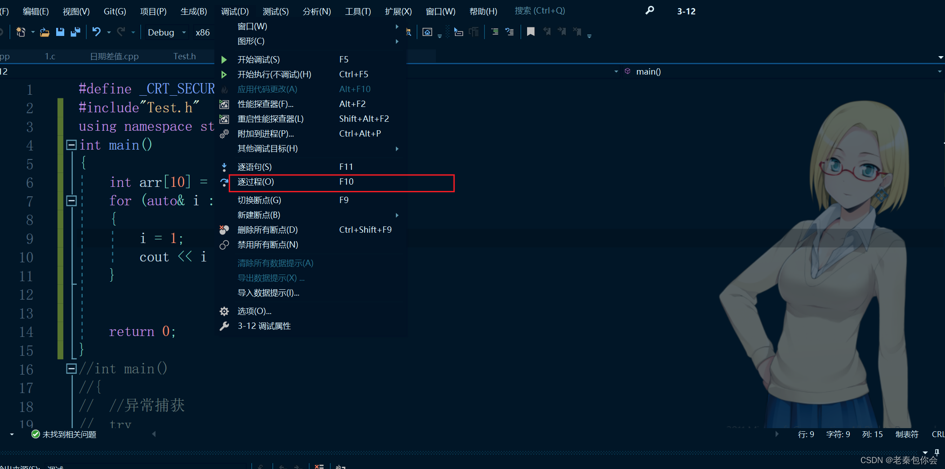The height and width of the screenshot is (469, 945).
Task: Switch to the 1.c file tab
Action: (50, 56)
